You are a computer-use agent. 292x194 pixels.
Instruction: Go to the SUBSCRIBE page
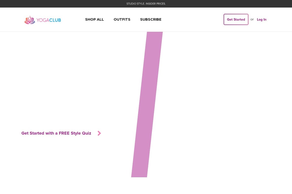(151, 19)
